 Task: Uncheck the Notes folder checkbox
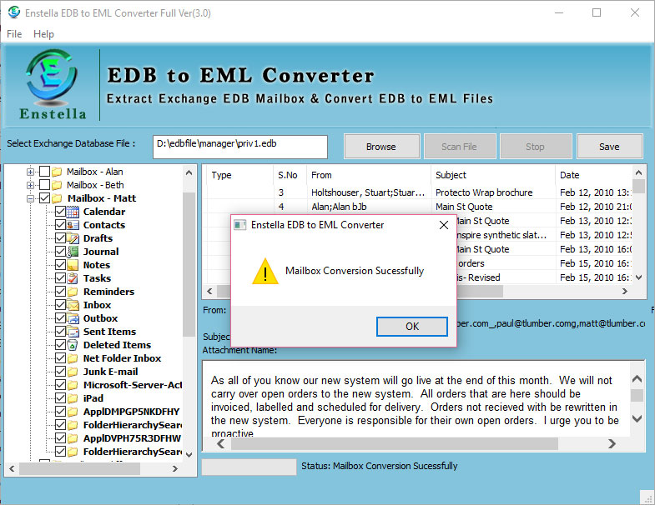point(60,265)
